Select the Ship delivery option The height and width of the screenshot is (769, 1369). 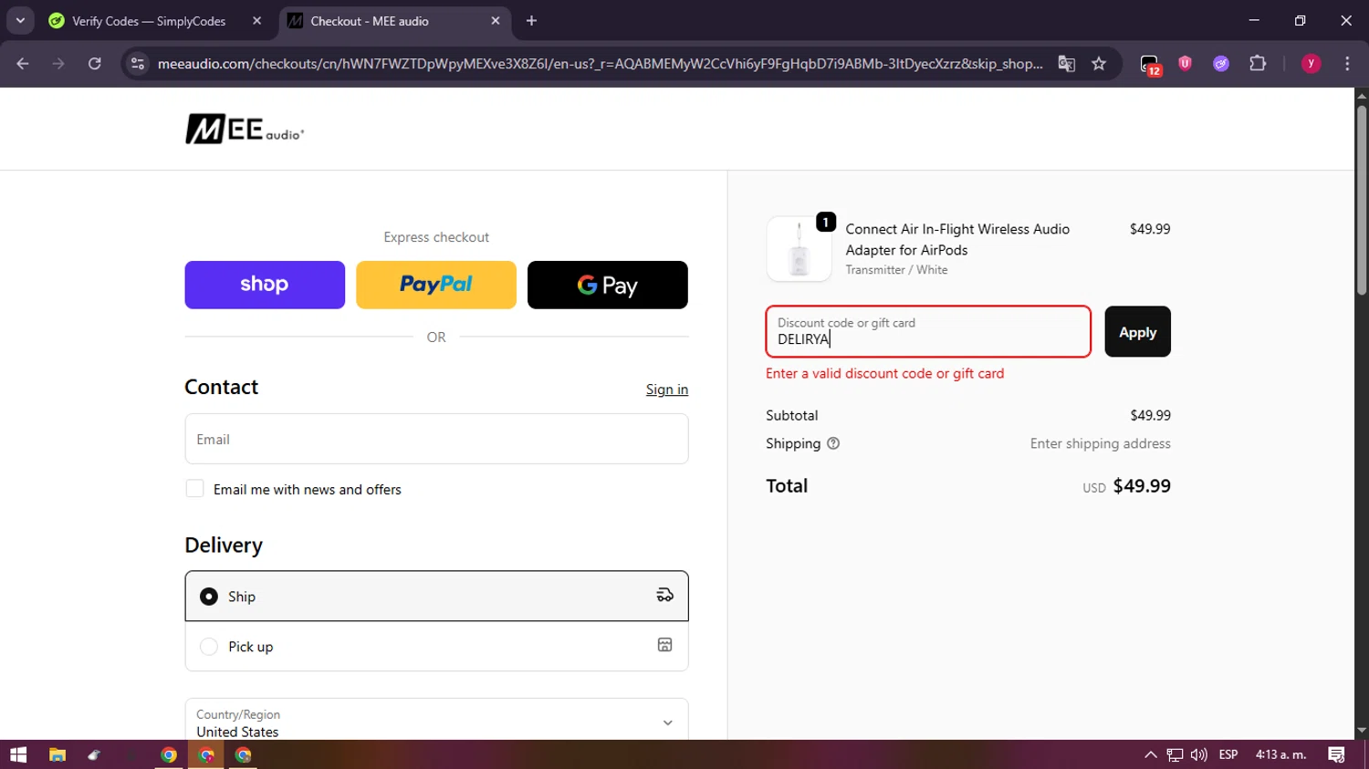(x=436, y=596)
